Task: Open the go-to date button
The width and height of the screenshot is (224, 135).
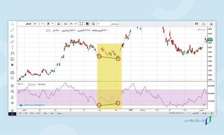Action: (60, 113)
